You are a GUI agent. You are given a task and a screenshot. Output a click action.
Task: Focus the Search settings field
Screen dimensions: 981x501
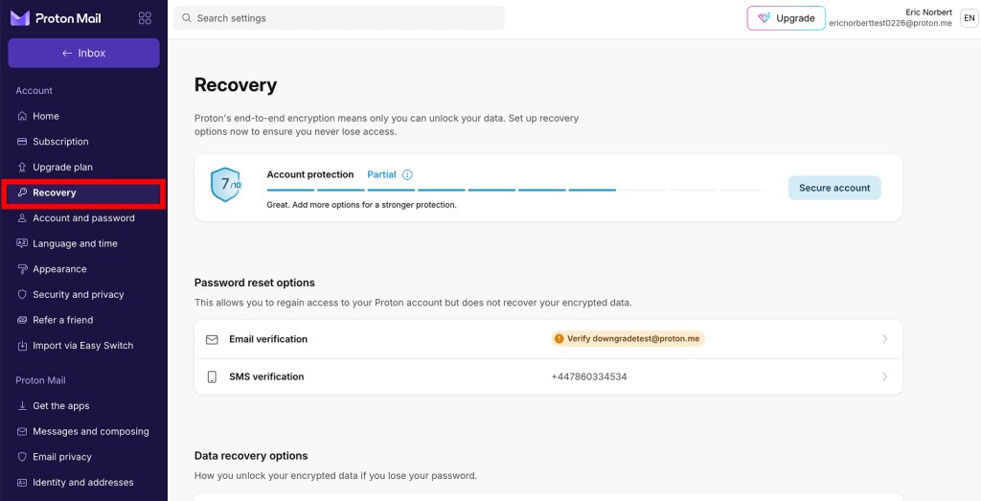coord(338,18)
